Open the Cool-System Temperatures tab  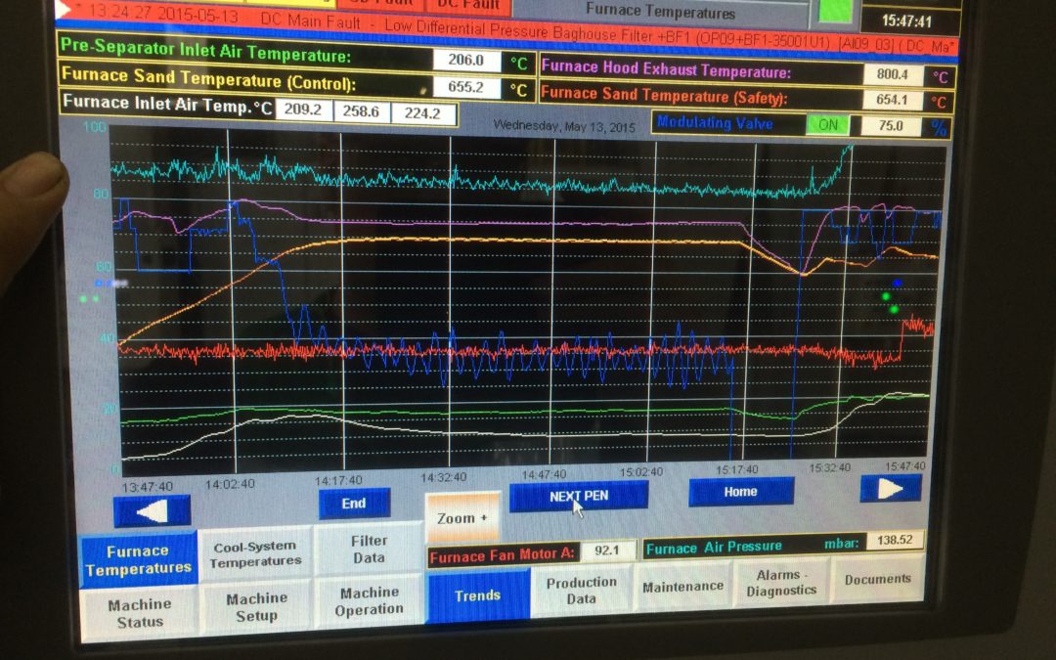point(255,554)
